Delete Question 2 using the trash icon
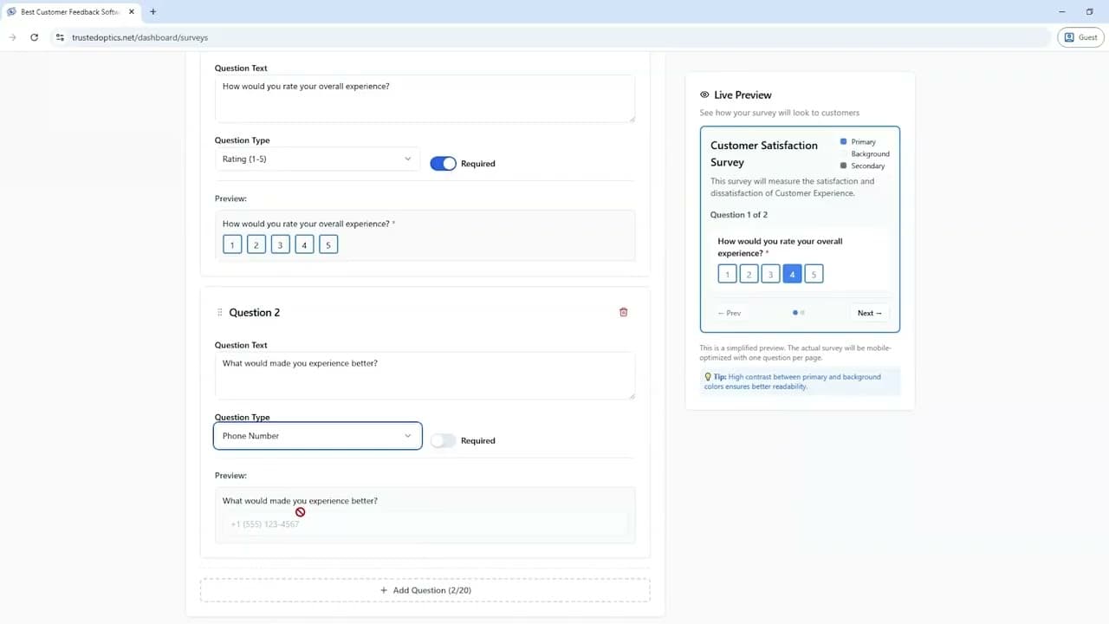1109x624 pixels. [x=623, y=312]
